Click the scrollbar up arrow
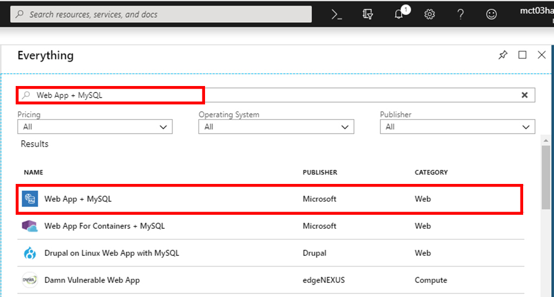 (546, 141)
